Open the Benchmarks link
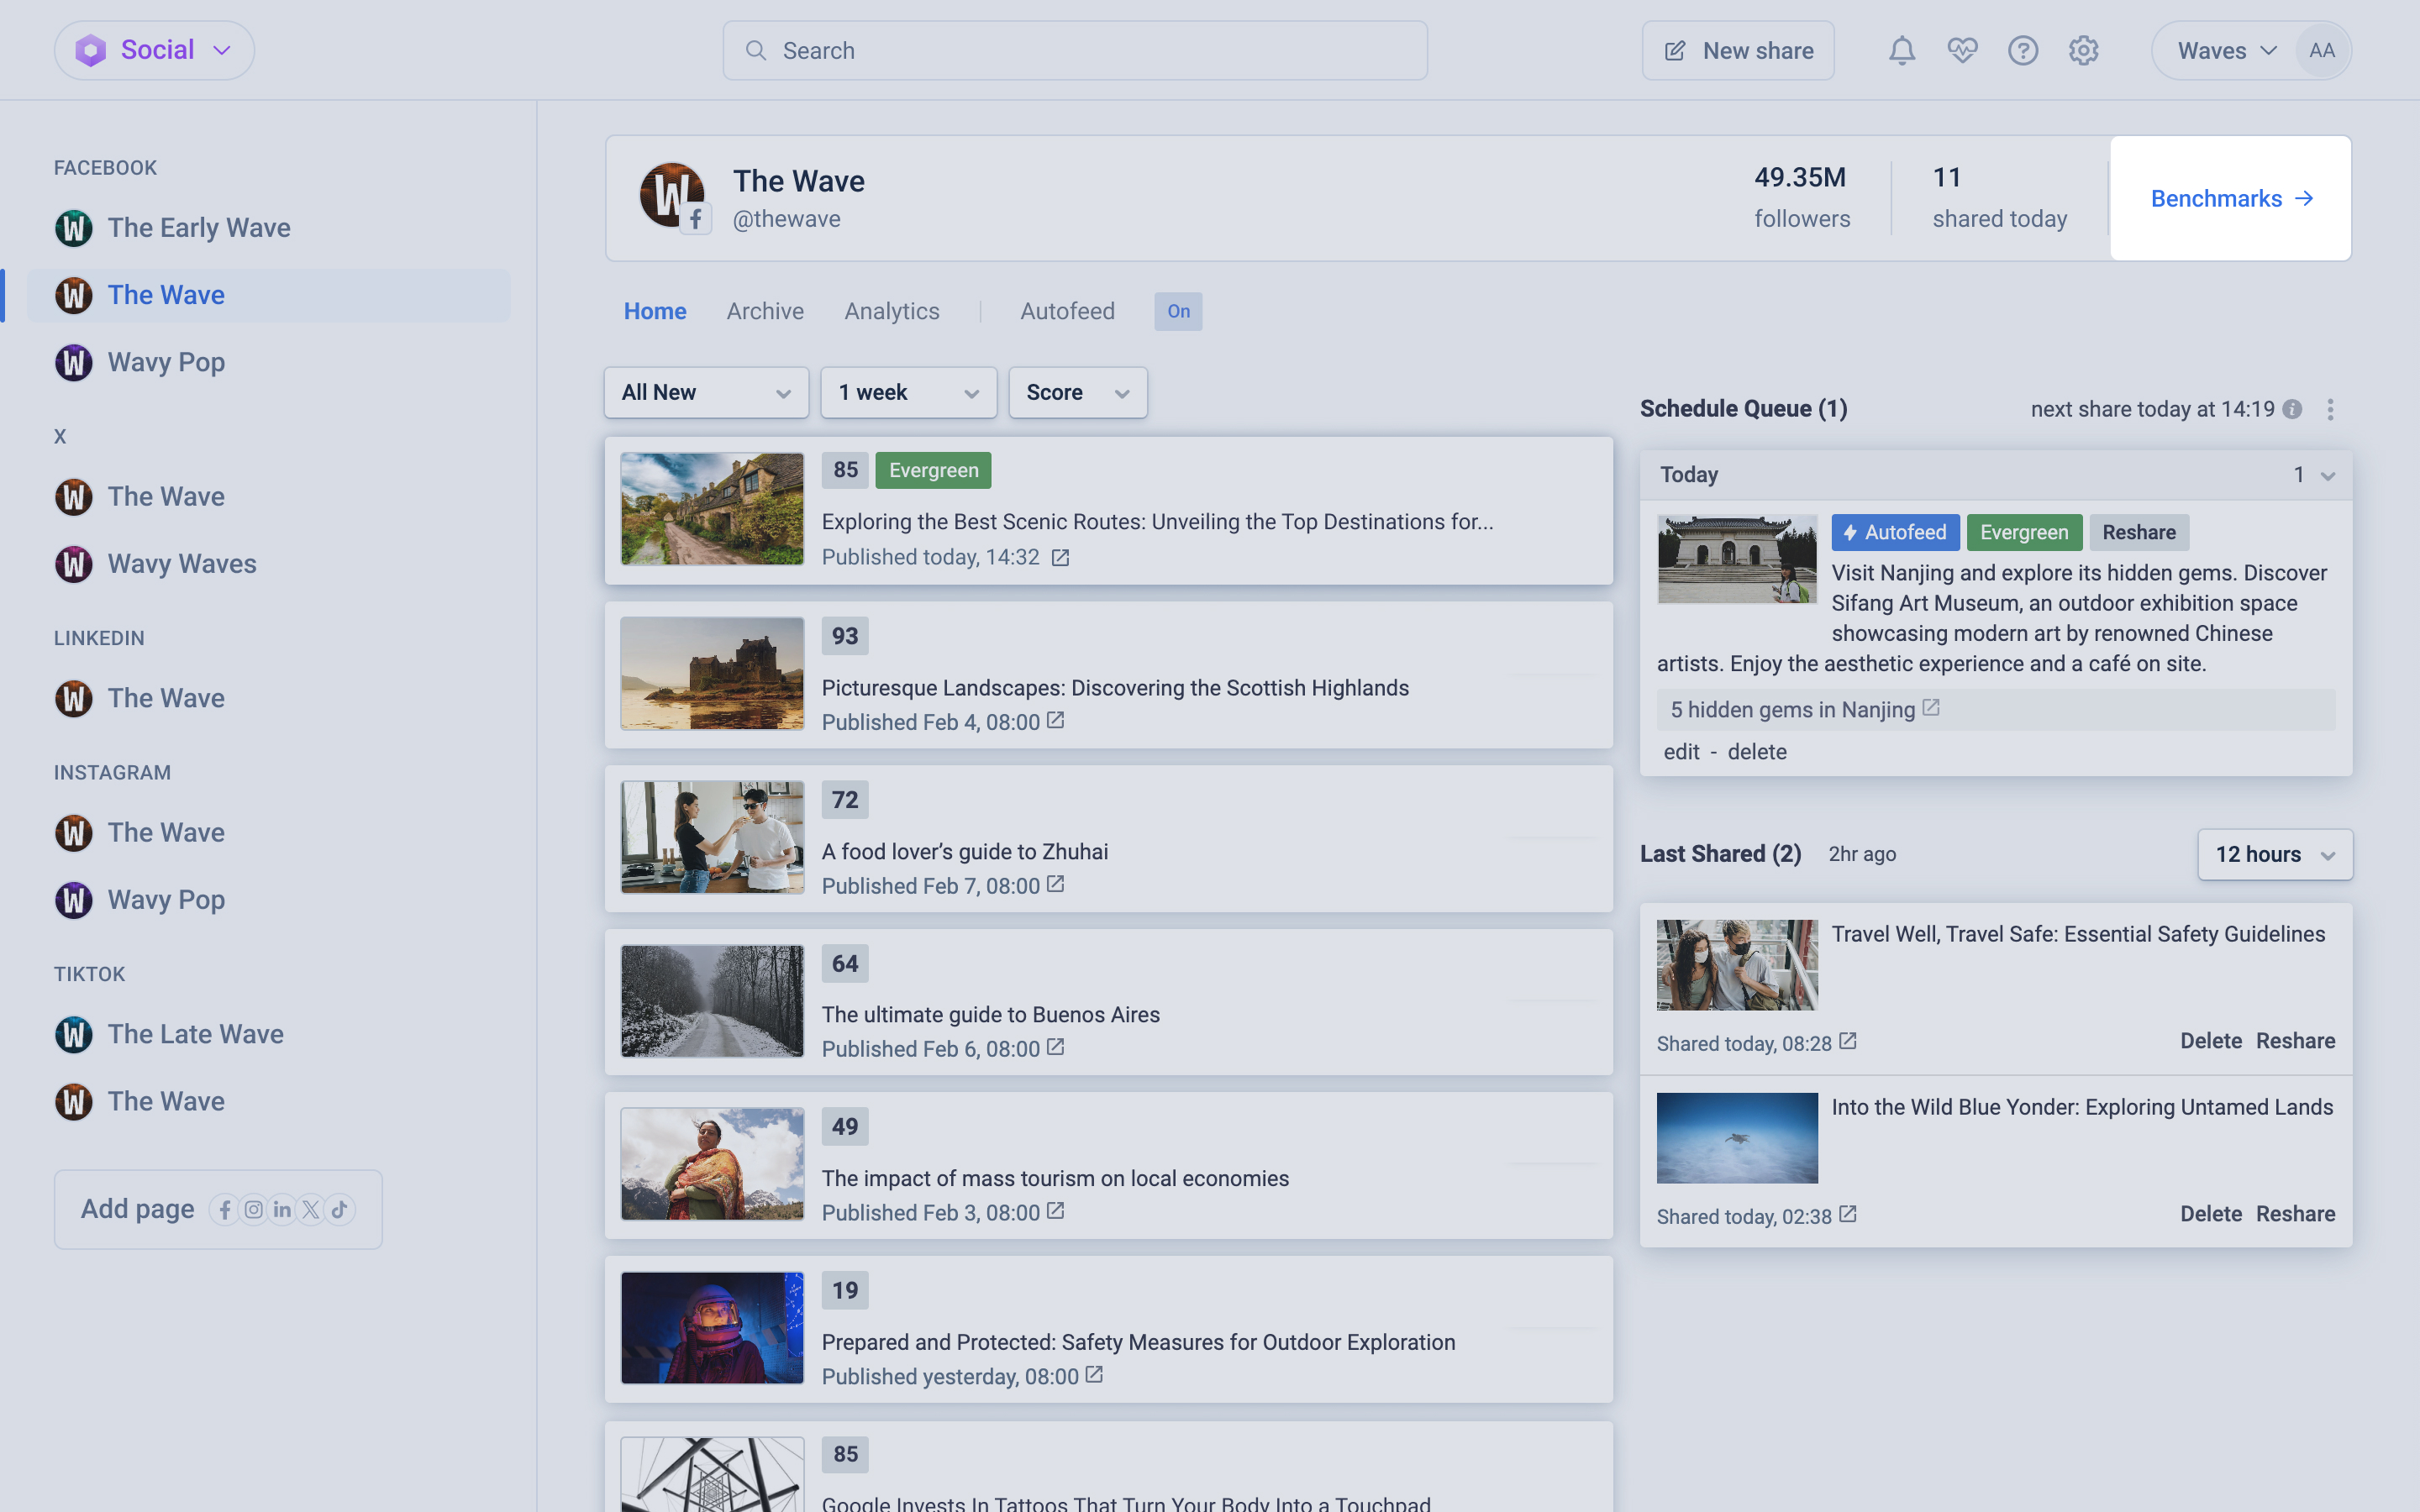Image resolution: width=2420 pixels, height=1512 pixels. point(2230,198)
